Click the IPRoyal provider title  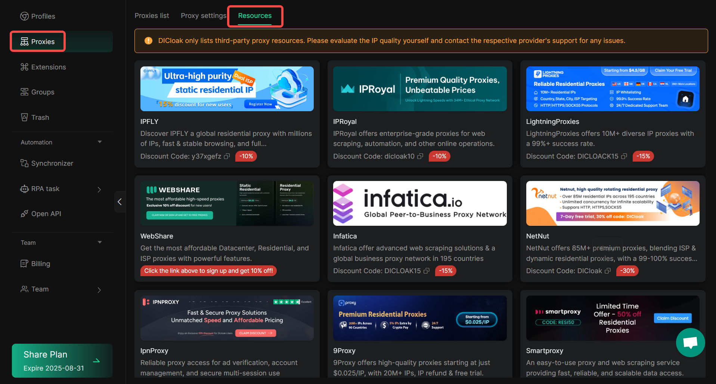point(345,122)
